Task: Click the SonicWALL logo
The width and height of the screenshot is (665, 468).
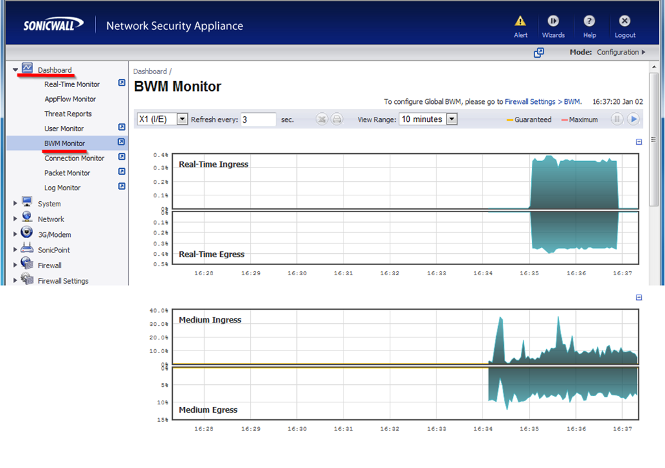Action: click(53, 25)
